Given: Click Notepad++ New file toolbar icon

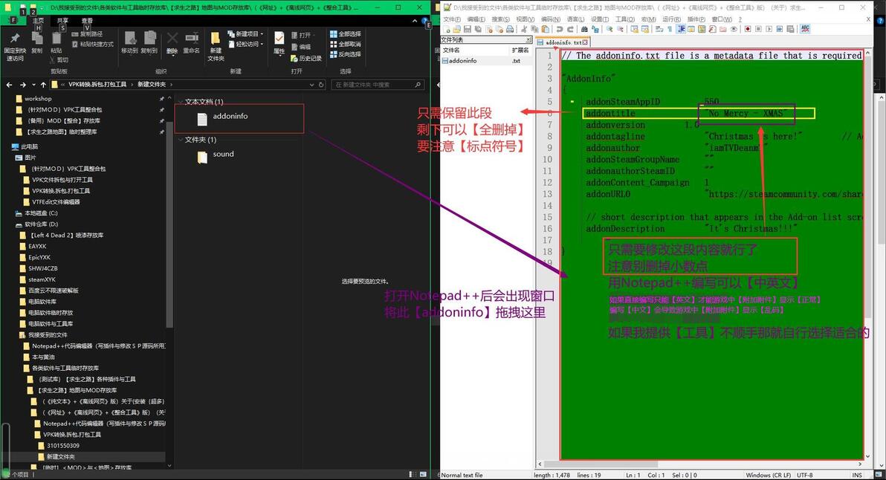Looking at the screenshot, I should pos(447,30).
